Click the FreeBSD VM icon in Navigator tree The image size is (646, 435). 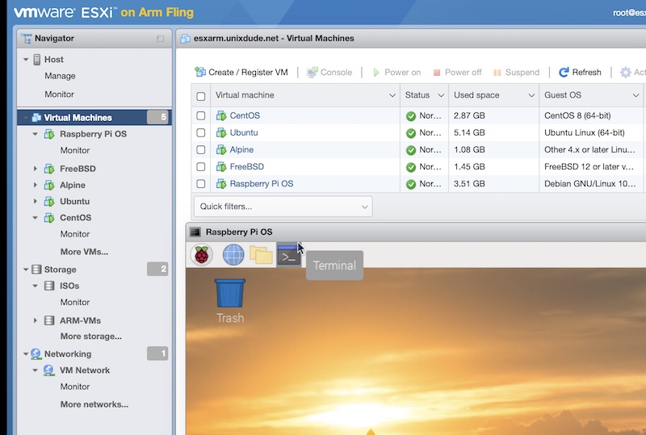coord(49,169)
